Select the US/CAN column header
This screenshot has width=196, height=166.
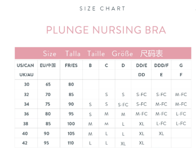point(25,65)
